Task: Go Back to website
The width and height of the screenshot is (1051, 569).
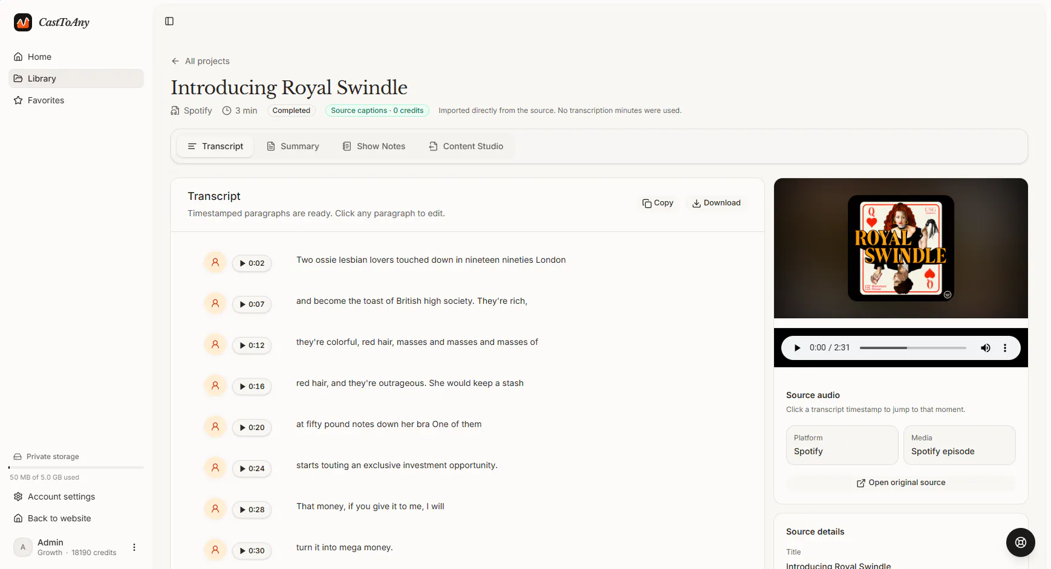Action: [76, 518]
